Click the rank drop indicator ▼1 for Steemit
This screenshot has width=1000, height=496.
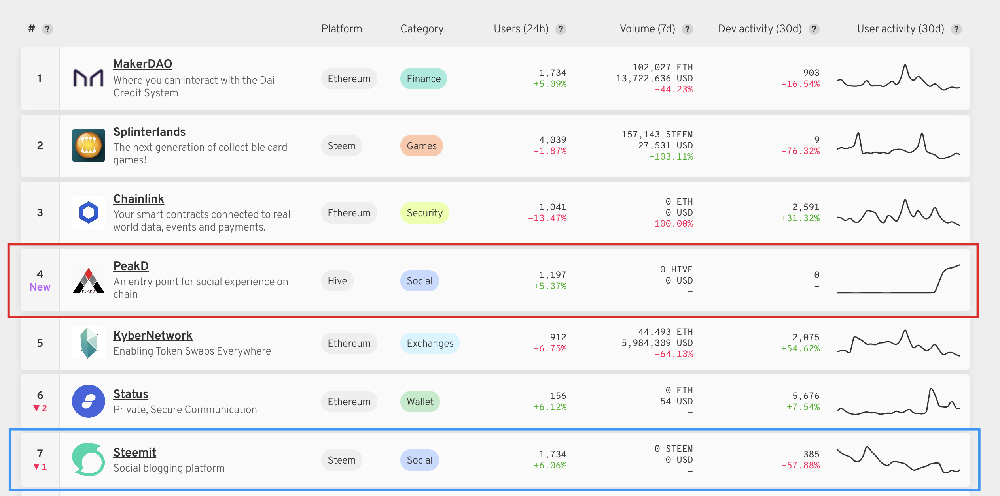(40, 467)
